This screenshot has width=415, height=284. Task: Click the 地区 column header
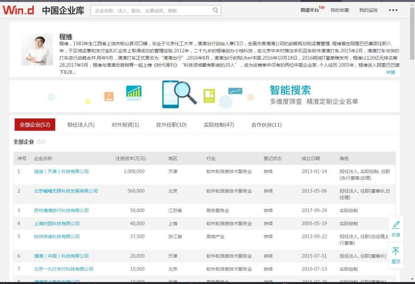pos(173,159)
